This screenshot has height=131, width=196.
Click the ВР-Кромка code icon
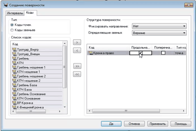14,103
